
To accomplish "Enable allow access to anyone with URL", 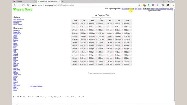I will click(89, 73).
